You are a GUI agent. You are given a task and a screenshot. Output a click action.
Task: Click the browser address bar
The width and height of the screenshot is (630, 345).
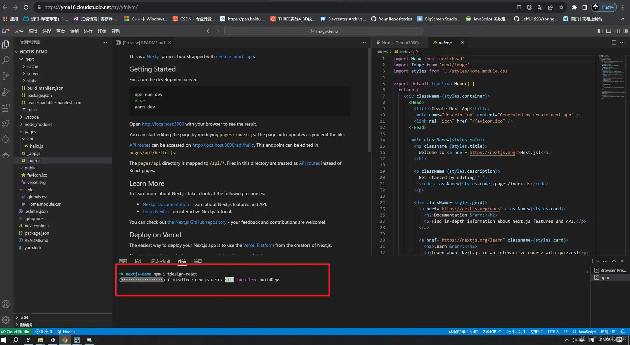click(273, 7)
